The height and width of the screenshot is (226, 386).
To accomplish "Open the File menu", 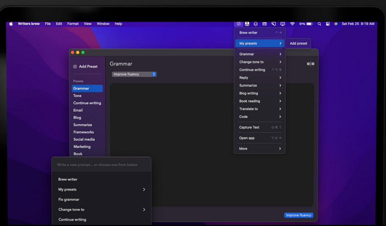I will 48,24.
